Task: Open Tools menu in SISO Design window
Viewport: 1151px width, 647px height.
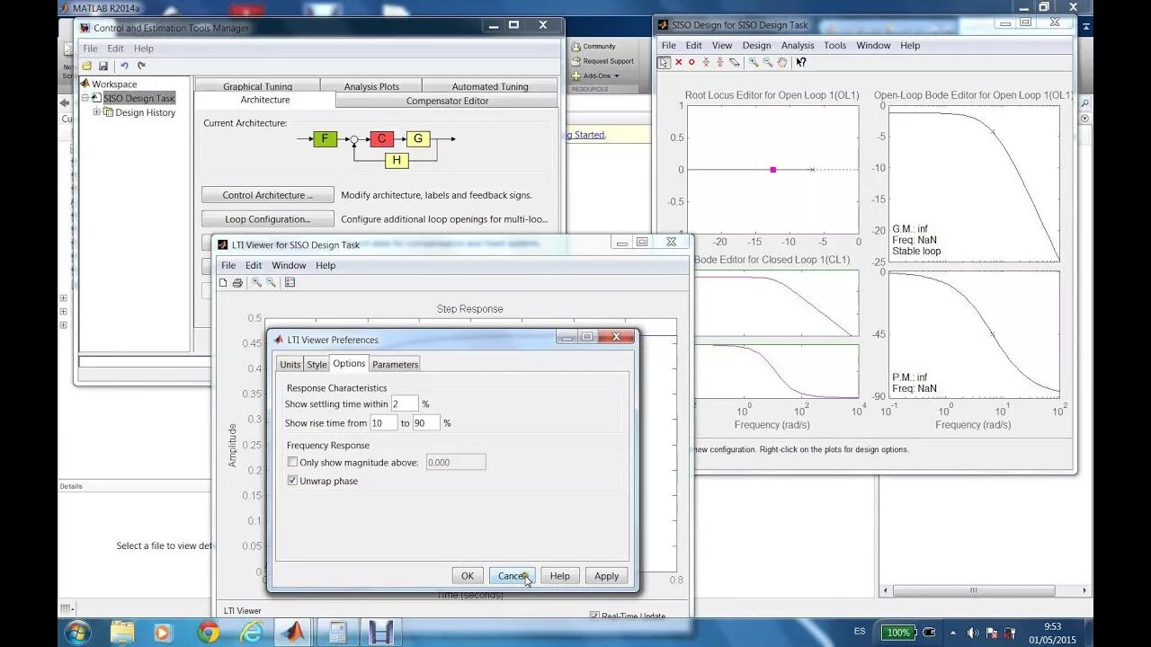Action: click(835, 45)
